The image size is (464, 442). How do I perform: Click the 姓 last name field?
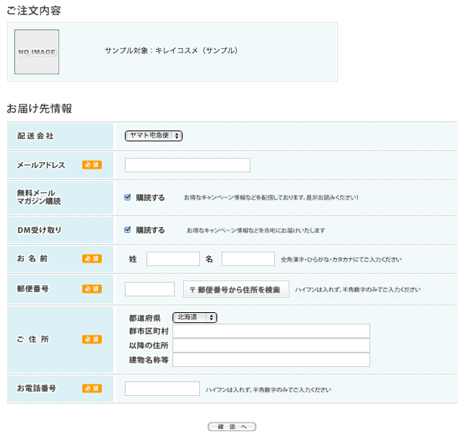tap(172, 259)
